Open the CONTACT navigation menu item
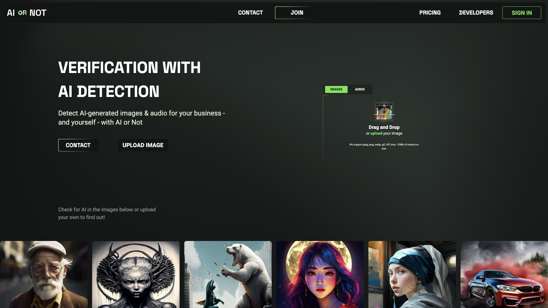This screenshot has width=548, height=308. coord(250,13)
